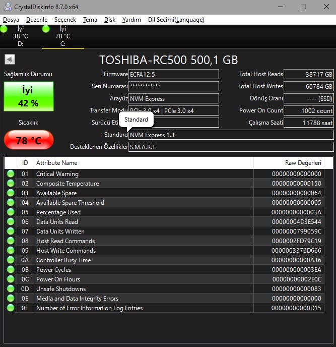Click status icon of Available Spare Threshold row
Viewport: 336px width, 347px height.
pyautogui.click(x=11, y=202)
